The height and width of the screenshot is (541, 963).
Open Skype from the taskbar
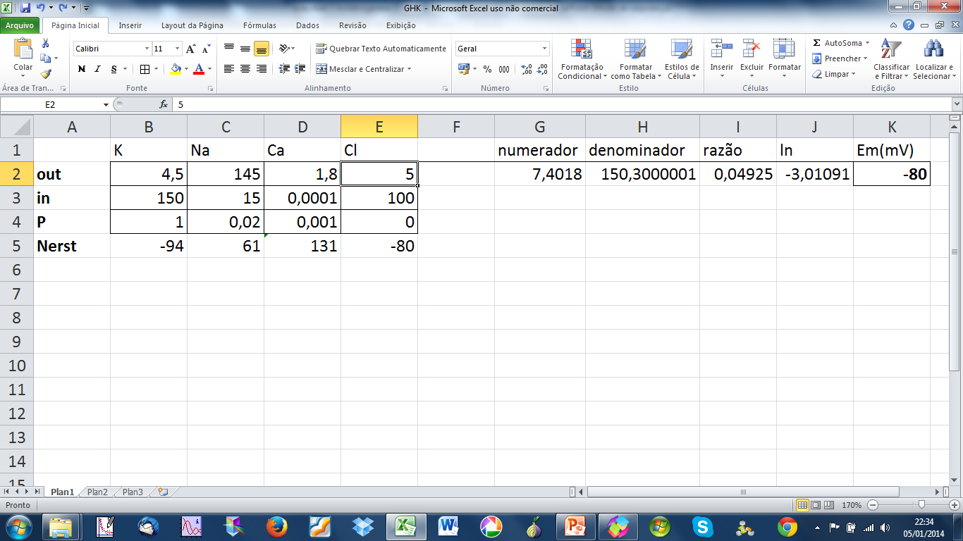click(x=701, y=526)
